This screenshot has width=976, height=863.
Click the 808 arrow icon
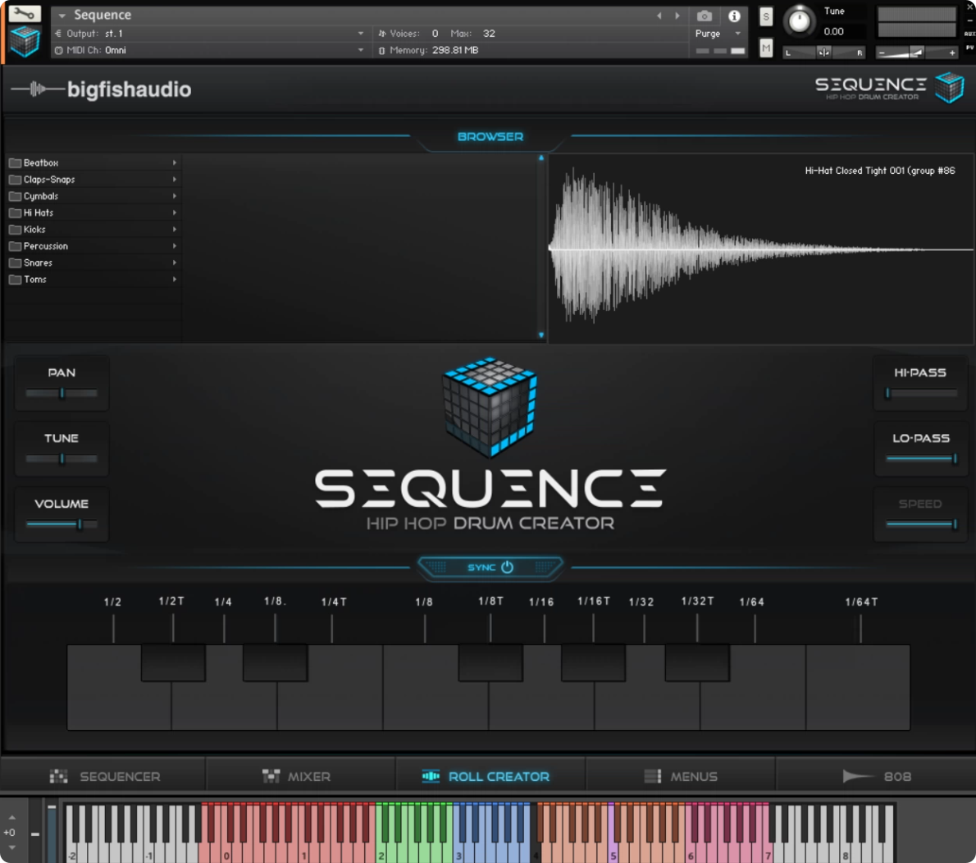pos(857,776)
